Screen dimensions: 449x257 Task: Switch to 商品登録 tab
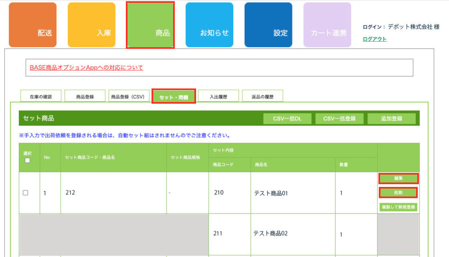tap(85, 97)
